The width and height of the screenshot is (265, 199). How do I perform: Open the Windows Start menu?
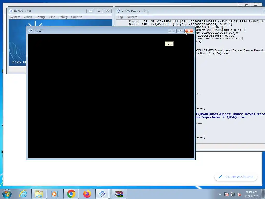7,194
